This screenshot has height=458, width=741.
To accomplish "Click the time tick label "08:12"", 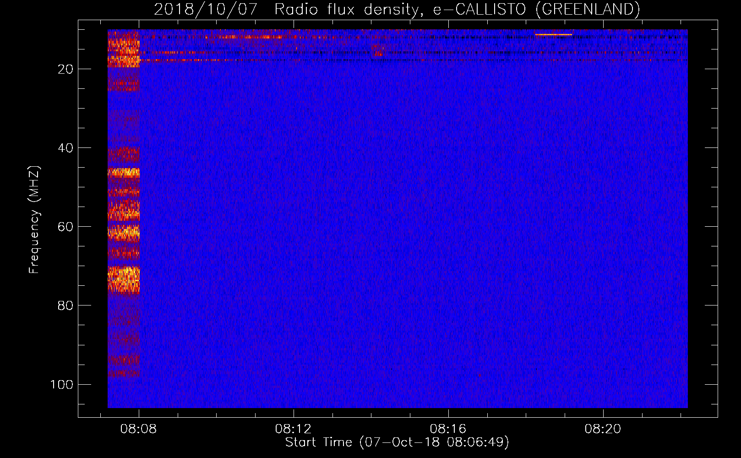I will pos(293,429).
